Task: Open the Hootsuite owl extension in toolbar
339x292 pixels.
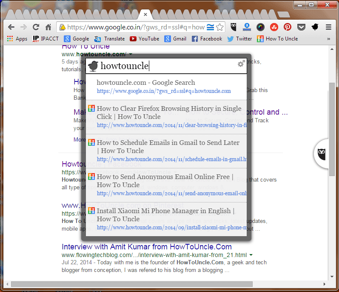Action: (x=233, y=27)
